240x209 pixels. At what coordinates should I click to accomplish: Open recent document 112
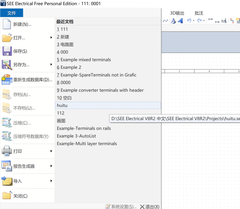(x=108, y=113)
